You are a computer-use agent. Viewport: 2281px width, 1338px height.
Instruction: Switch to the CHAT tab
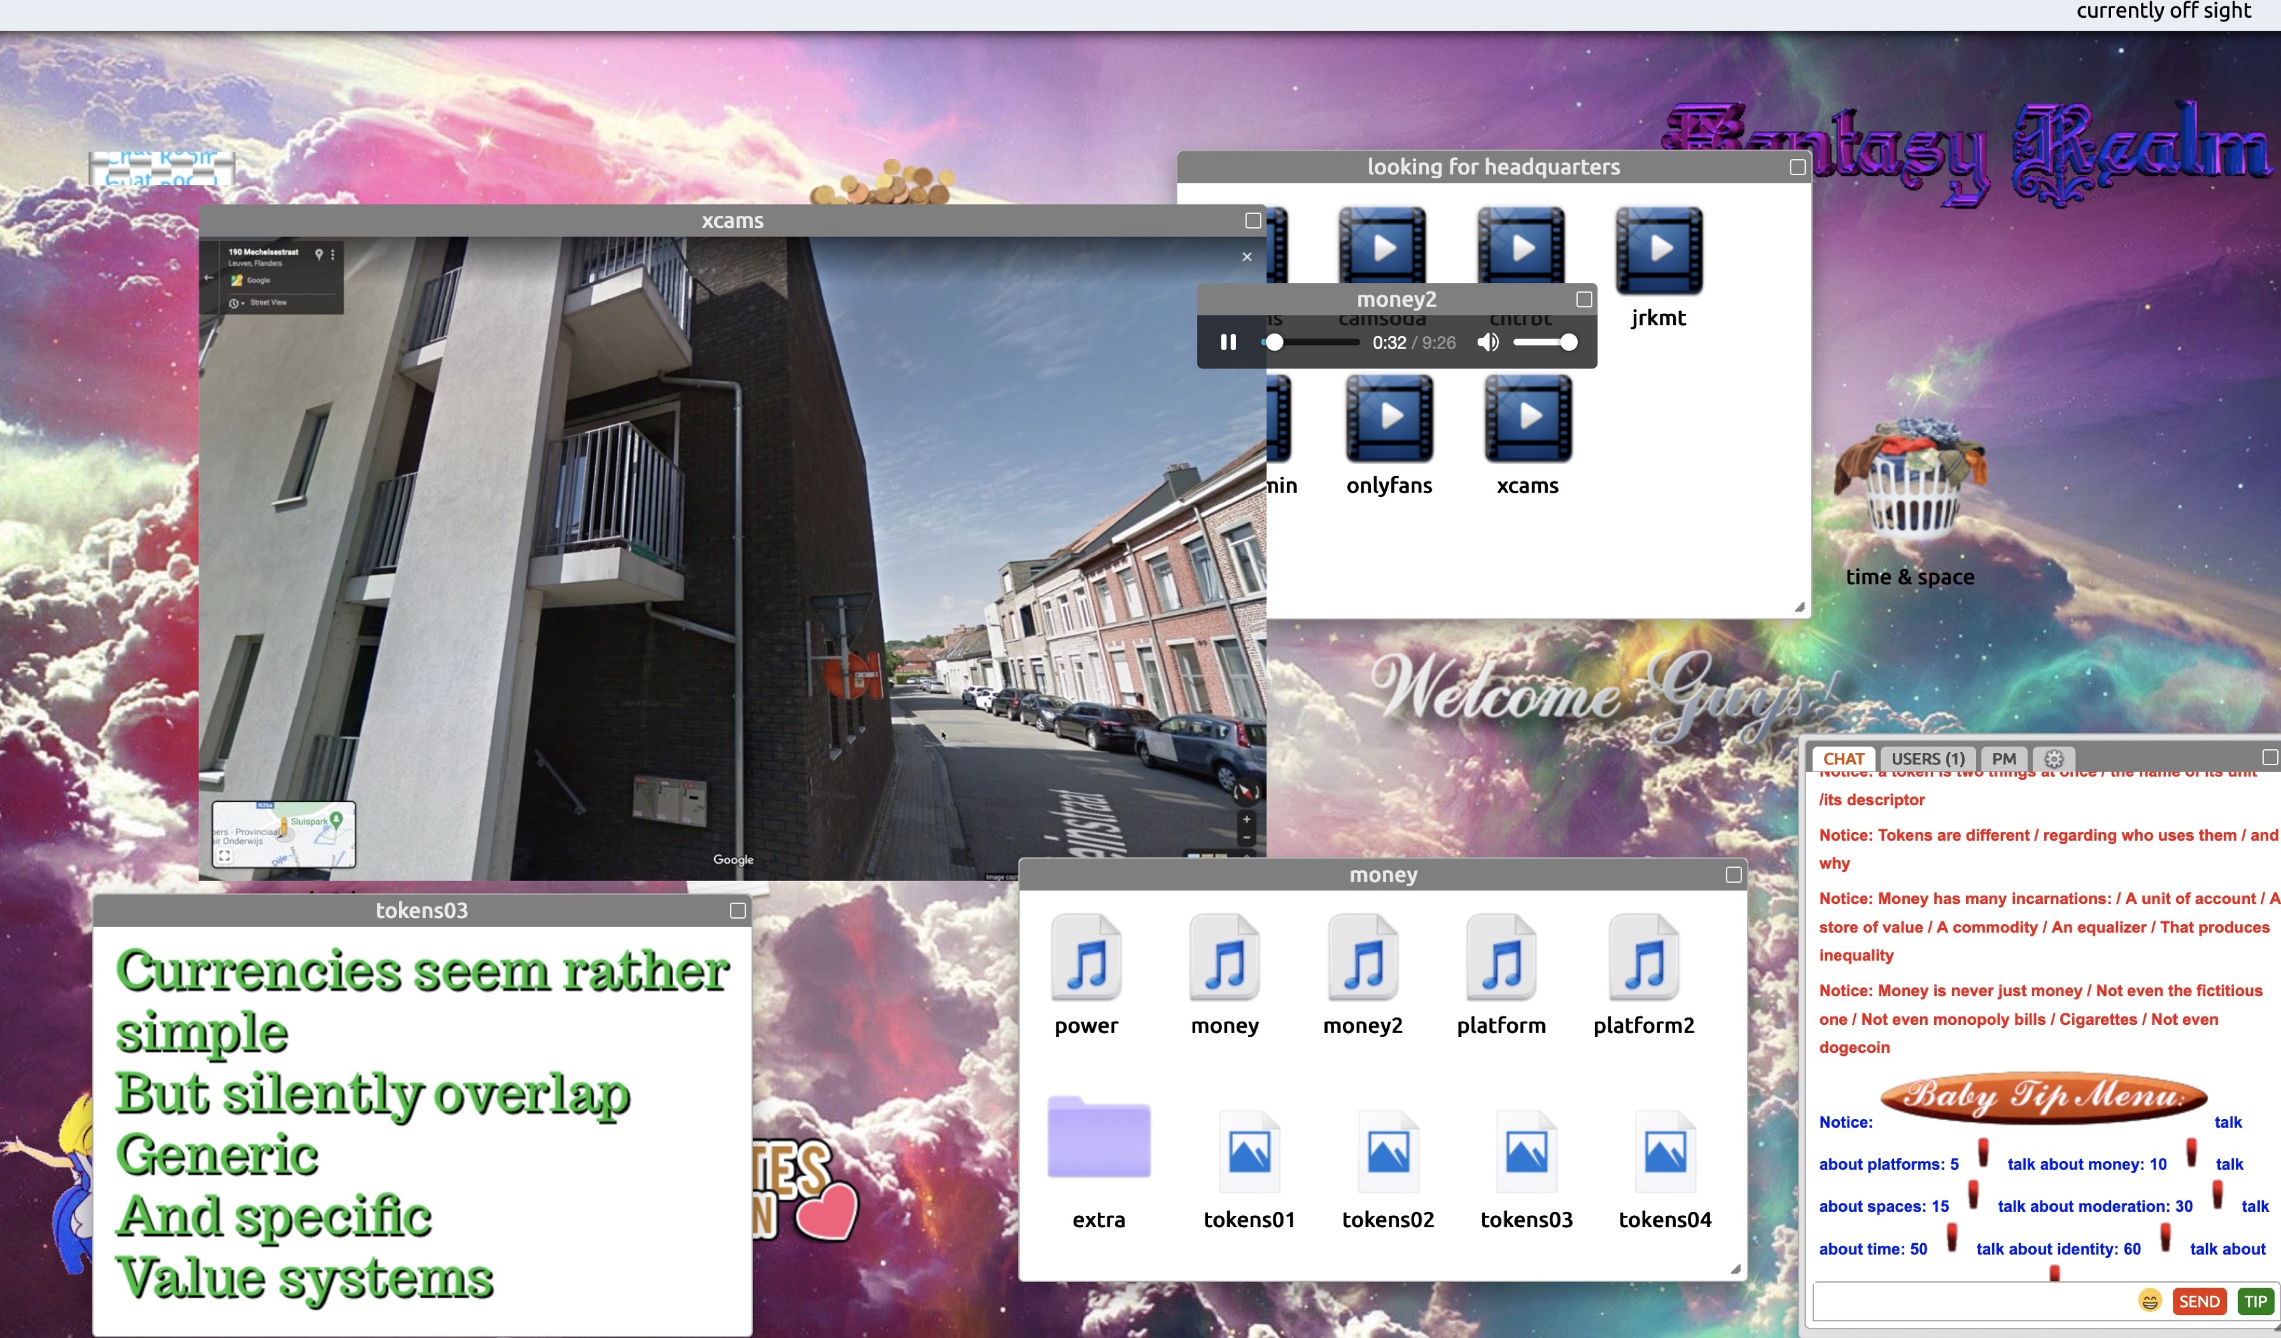1844,759
